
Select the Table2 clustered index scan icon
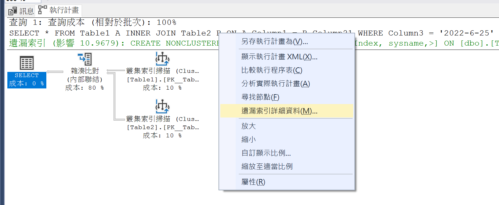(x=162, y=106)
